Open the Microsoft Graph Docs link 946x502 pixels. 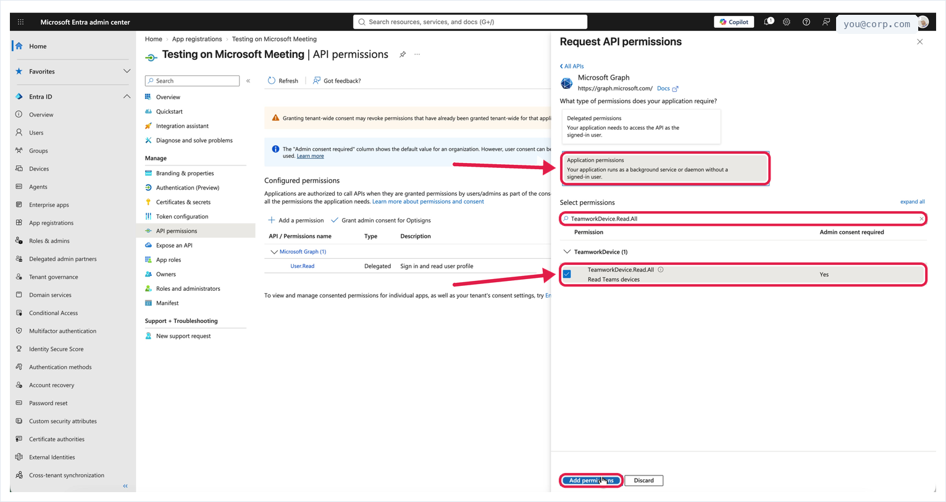pos(668,88)
